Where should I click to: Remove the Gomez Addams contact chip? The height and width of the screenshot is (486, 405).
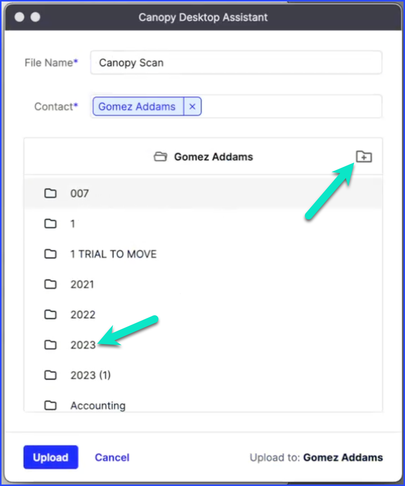tap(192, 106)
